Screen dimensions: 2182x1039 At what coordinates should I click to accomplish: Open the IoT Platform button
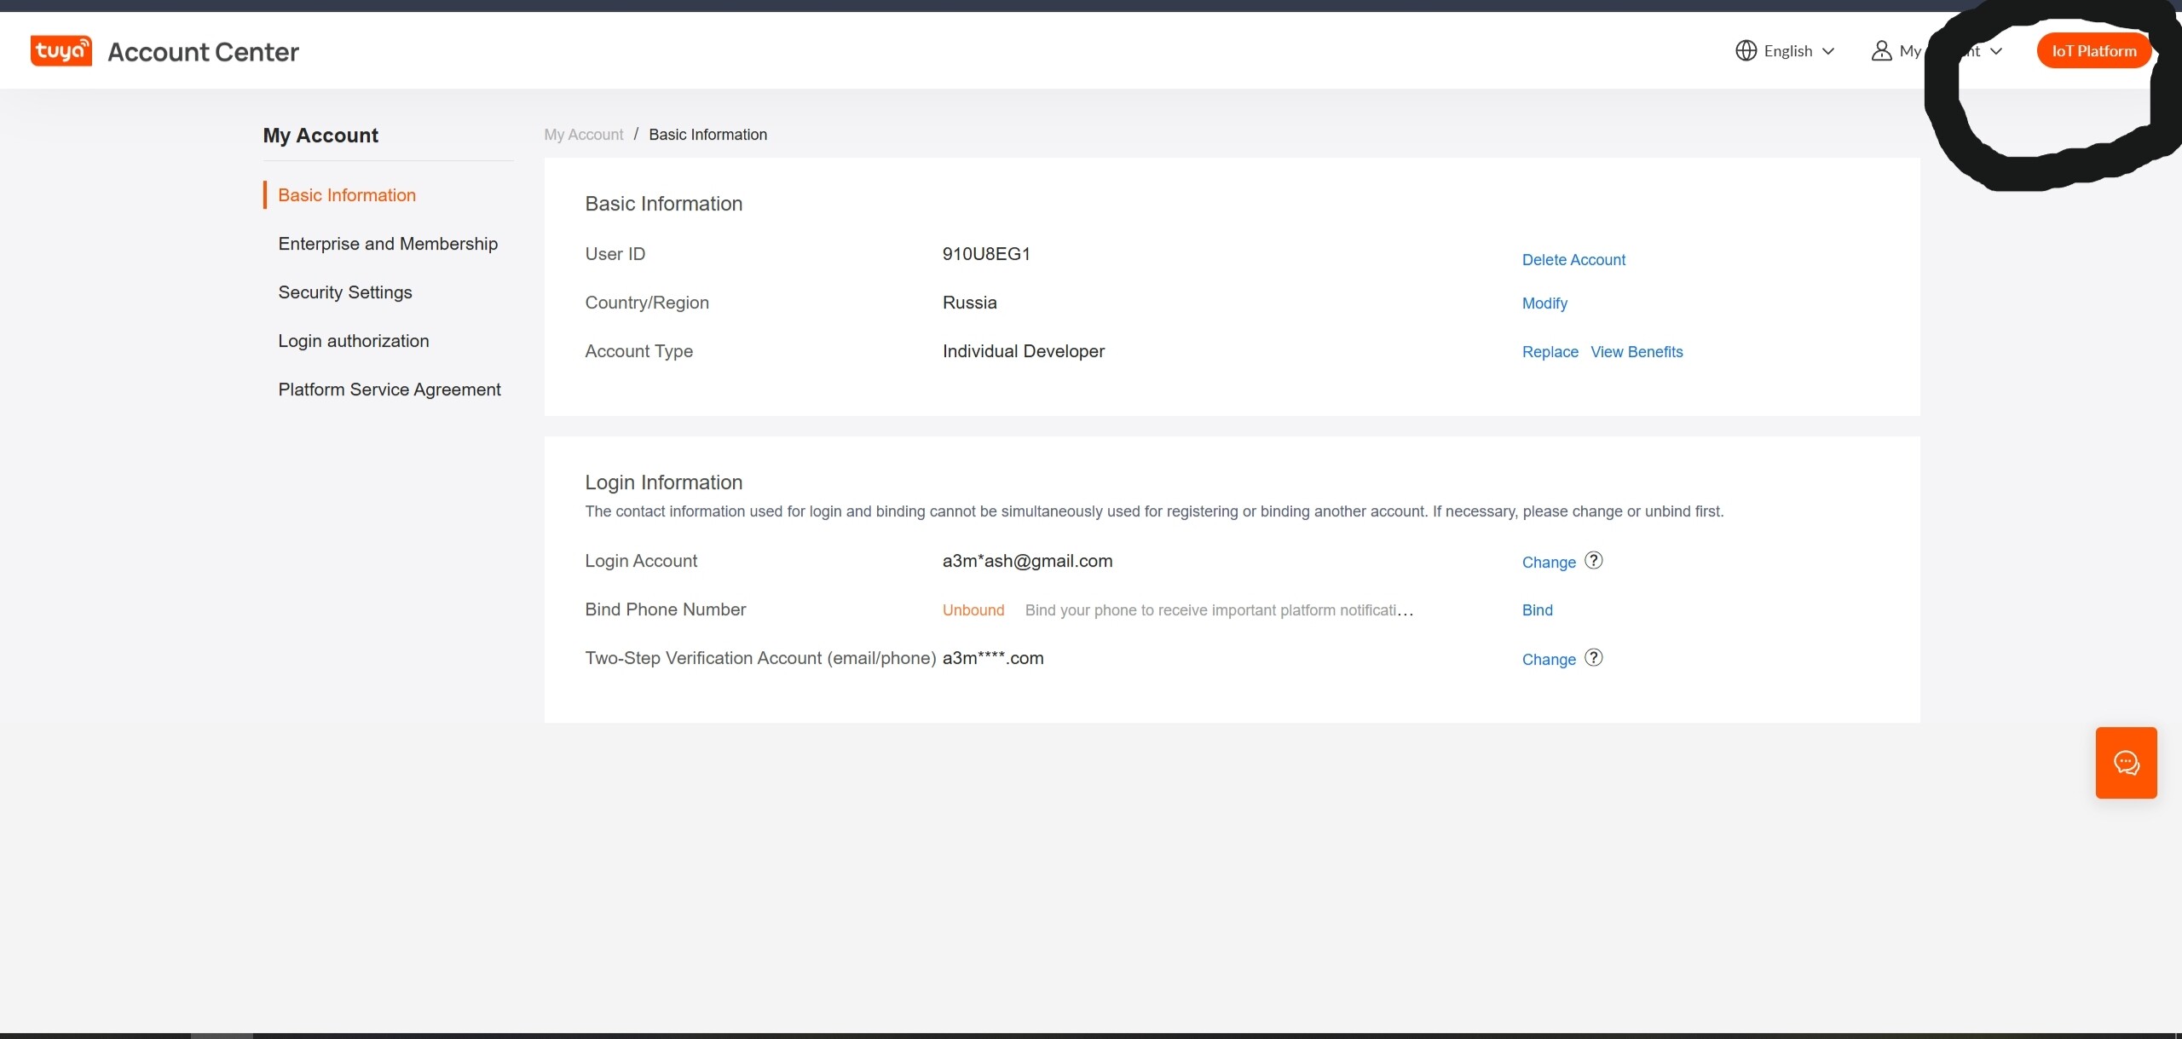tap(2093, 51)
